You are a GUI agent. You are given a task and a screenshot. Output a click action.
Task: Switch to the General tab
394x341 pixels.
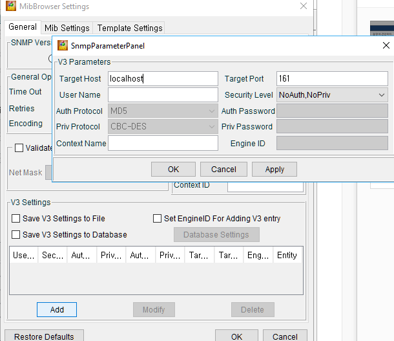[x=23, y=27]
